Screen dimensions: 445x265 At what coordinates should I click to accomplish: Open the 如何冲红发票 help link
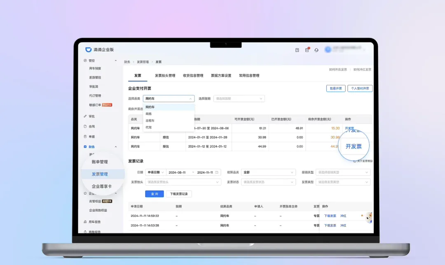click(362, 70)
